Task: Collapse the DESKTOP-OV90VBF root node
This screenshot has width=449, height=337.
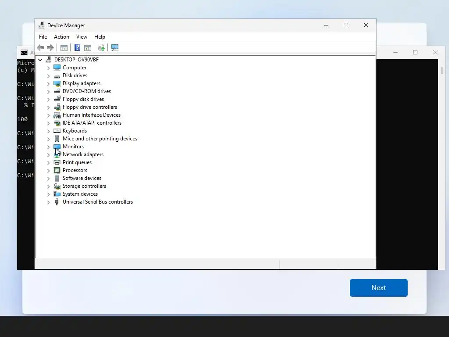Action: (x=40, y=60)
